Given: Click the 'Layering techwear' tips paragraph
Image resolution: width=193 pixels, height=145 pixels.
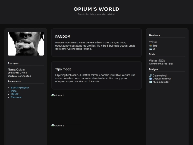Looking at the screenshot, I should click(x=95, y=78).
